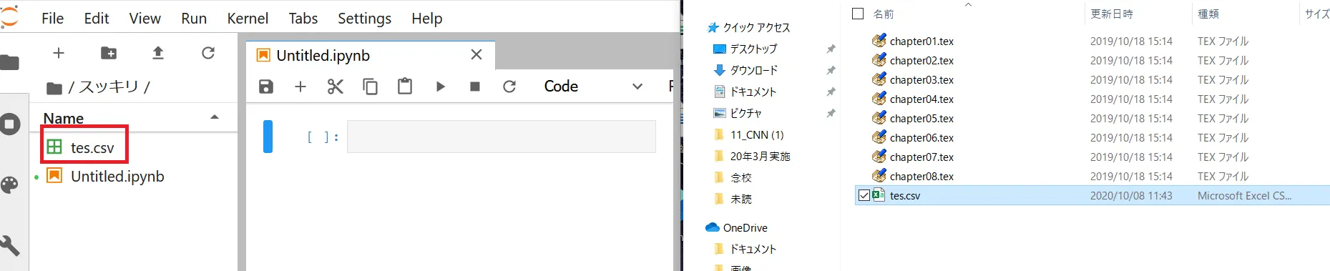Paste cell from clipboard icon
Image resolution: width=1330 pixels, height=271 pixels.
[x=405, y=87]
